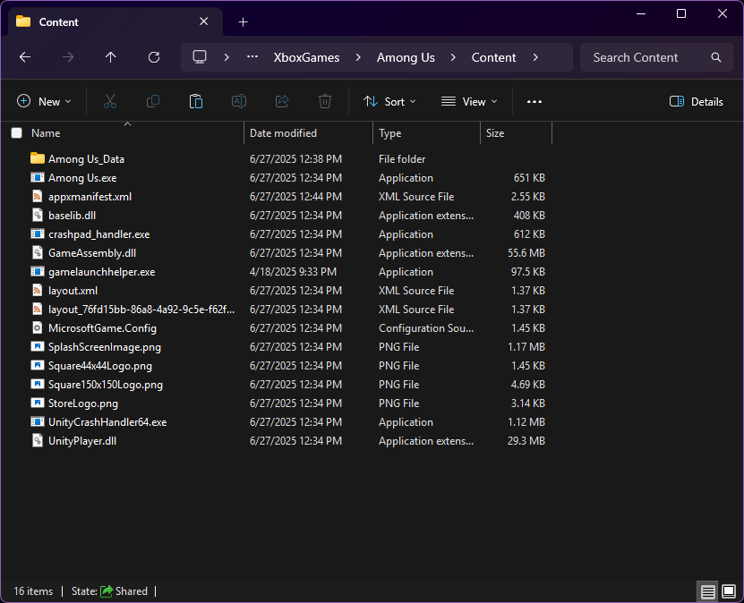
Task: Navigate to XboxGames breadcrumb
Action: click(306, 57)
